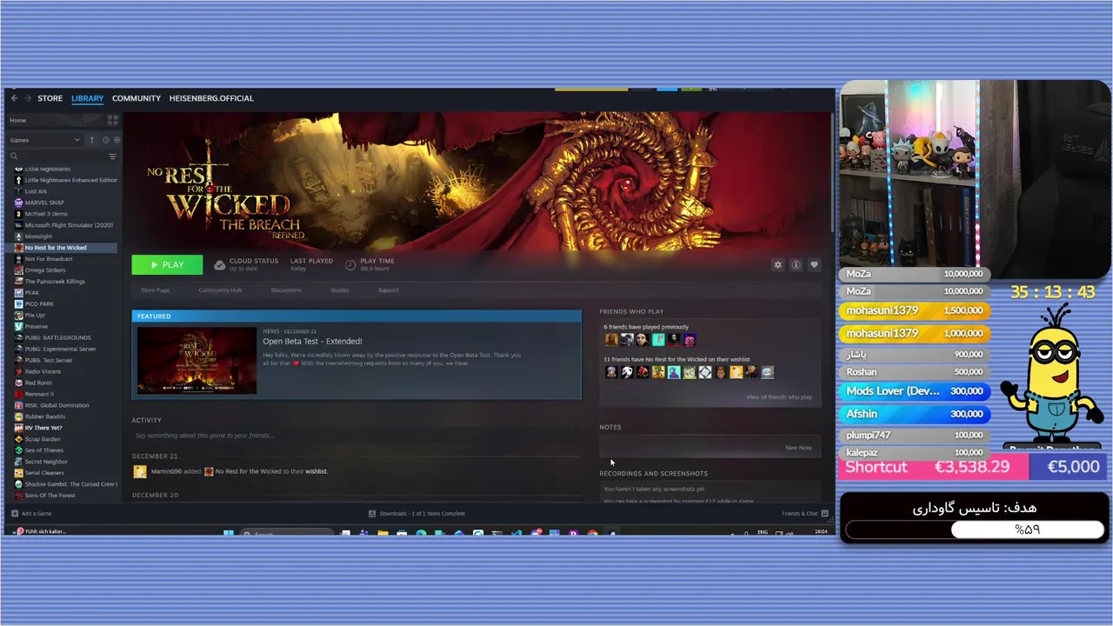Click the ENG language indicator in the tray
The image size is (1113, 626).
[x=763, y=531]
